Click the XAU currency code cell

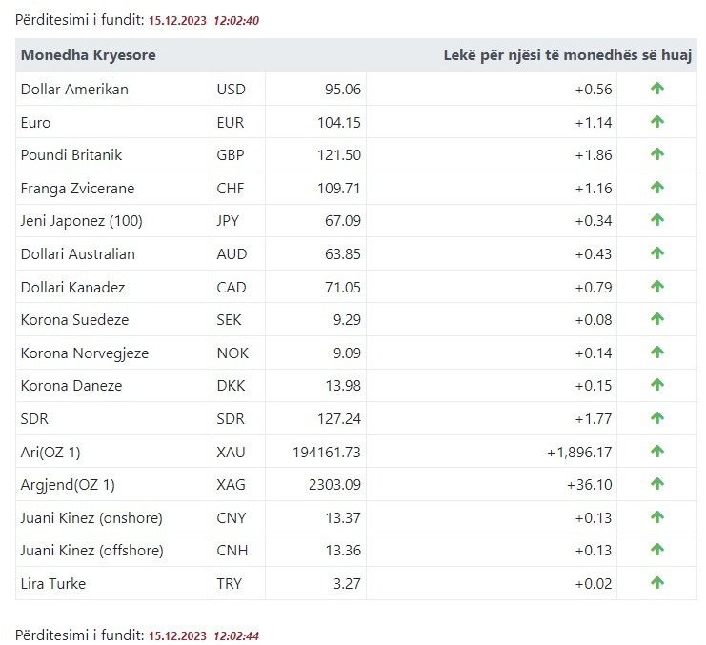[x=232, y=451]
